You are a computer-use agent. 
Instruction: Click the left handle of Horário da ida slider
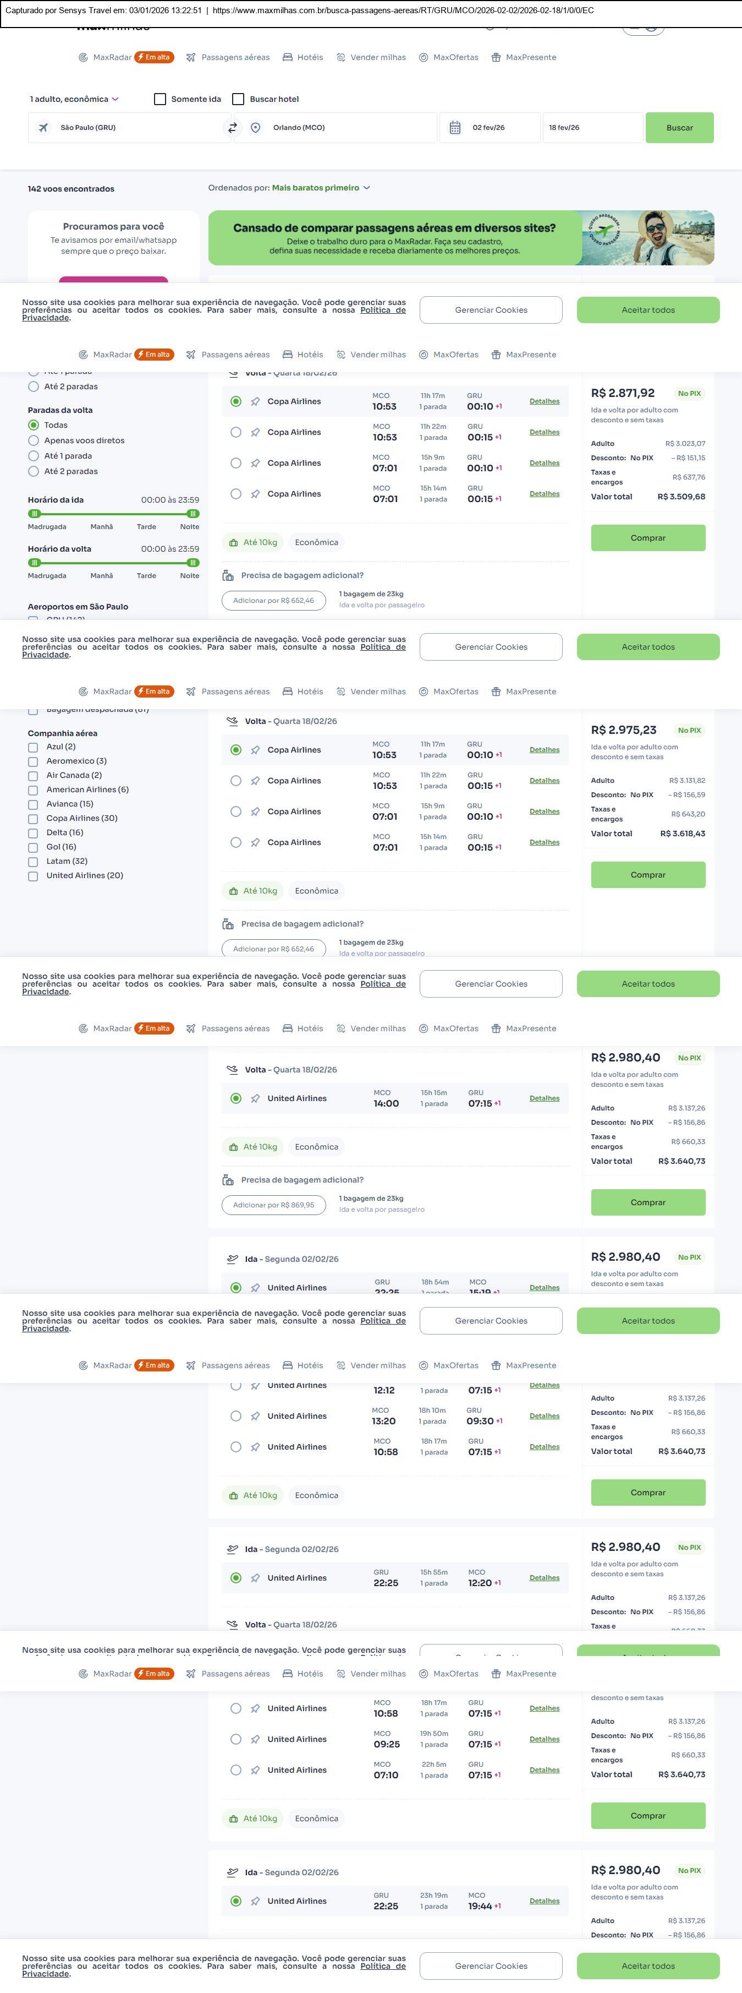pyautogui.click(x=34, y=514)
